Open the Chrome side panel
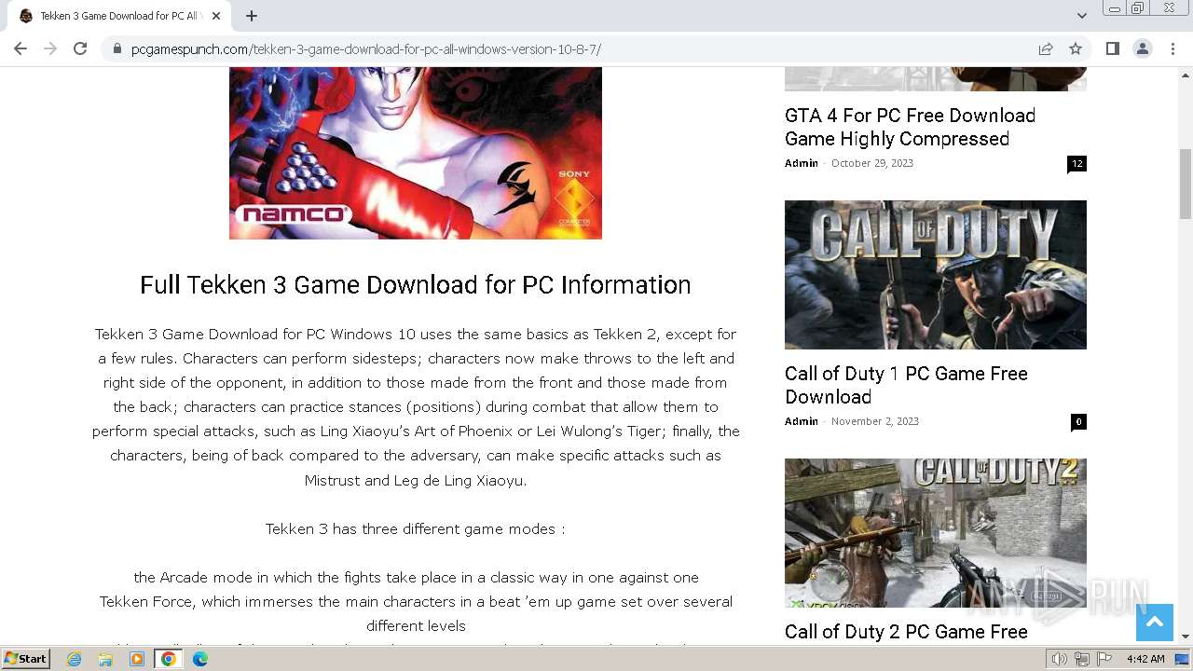The width and height of the screenshot is (1193, 671). pyautogui.click(x=1112, y=48)
